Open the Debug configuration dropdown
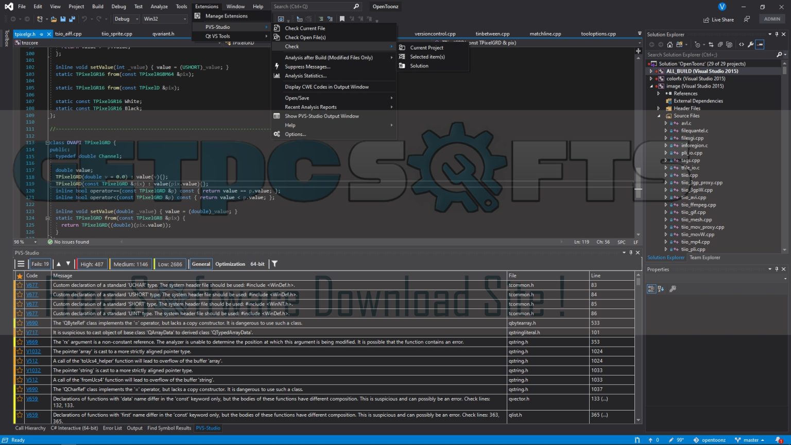This screenshot has height=445, width=791. point(126,19)
